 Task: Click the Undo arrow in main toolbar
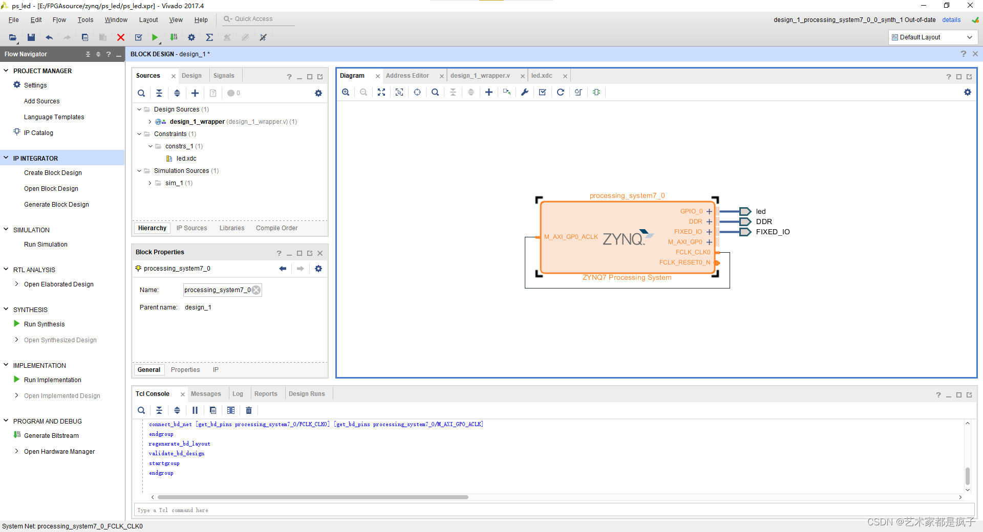coord(49,37)
